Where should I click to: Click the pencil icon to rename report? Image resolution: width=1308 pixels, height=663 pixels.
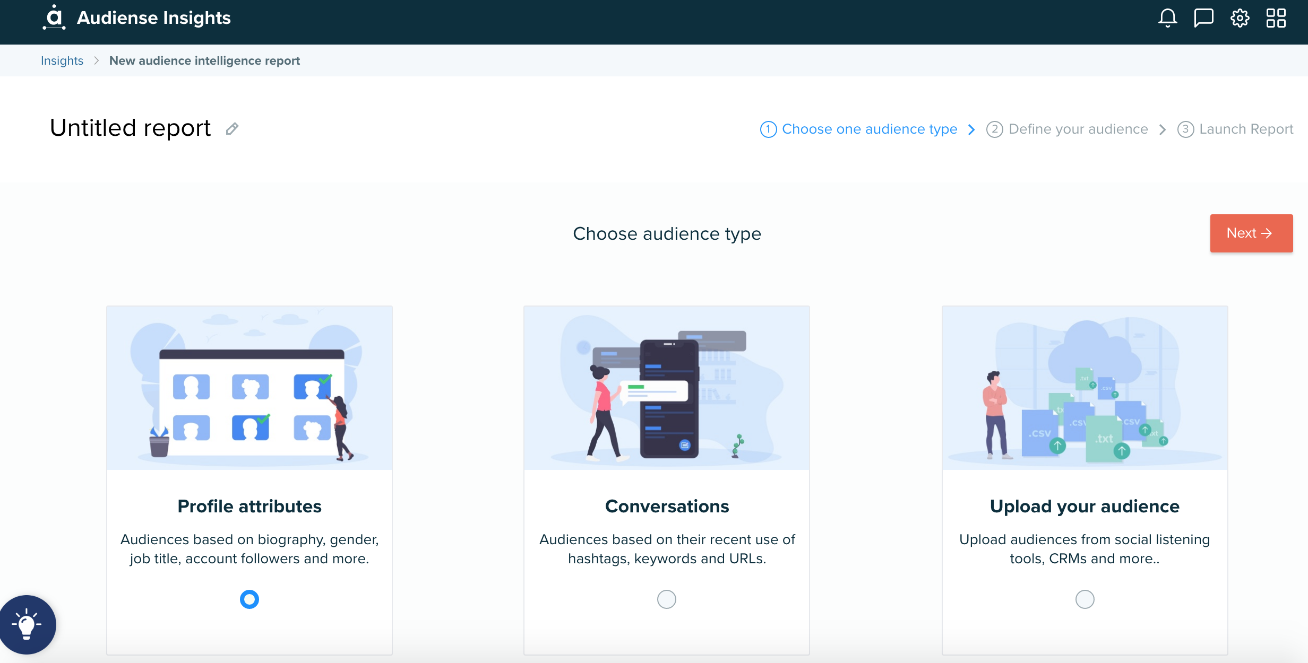(x=232, y=129)
